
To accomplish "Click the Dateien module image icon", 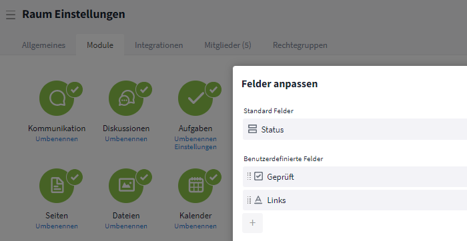I will (x=126, y=186).
